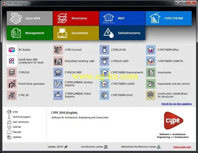The width and height of the screenshot is (198, 153).
Task: Click the CYPE 2018 (English) heading
Action: pos(64,113)
